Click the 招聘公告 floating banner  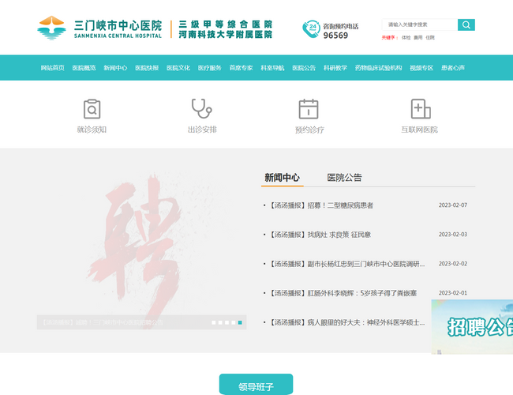(x=472, y=326)
